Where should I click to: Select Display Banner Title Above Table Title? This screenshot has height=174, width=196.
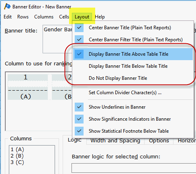[133, 54]
